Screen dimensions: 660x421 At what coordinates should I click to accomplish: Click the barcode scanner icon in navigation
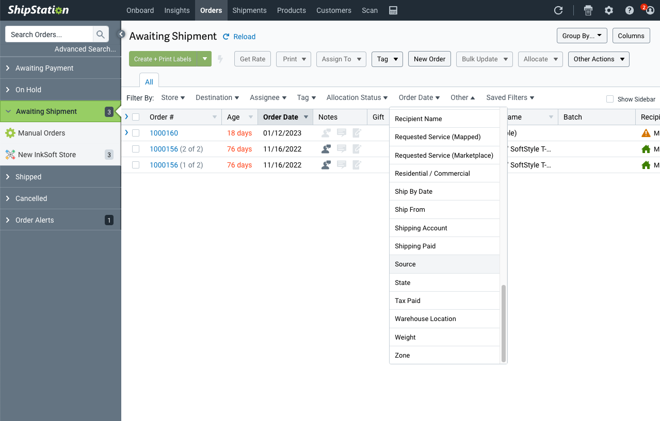point(393,10)
